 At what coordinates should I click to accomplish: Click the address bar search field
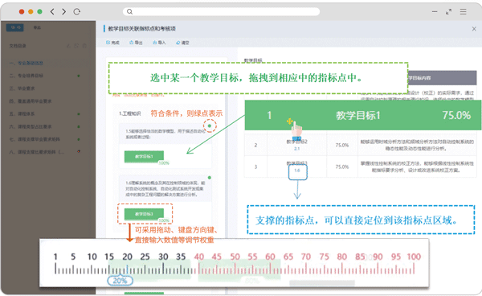pyautogui.click(x=221, y=12)
